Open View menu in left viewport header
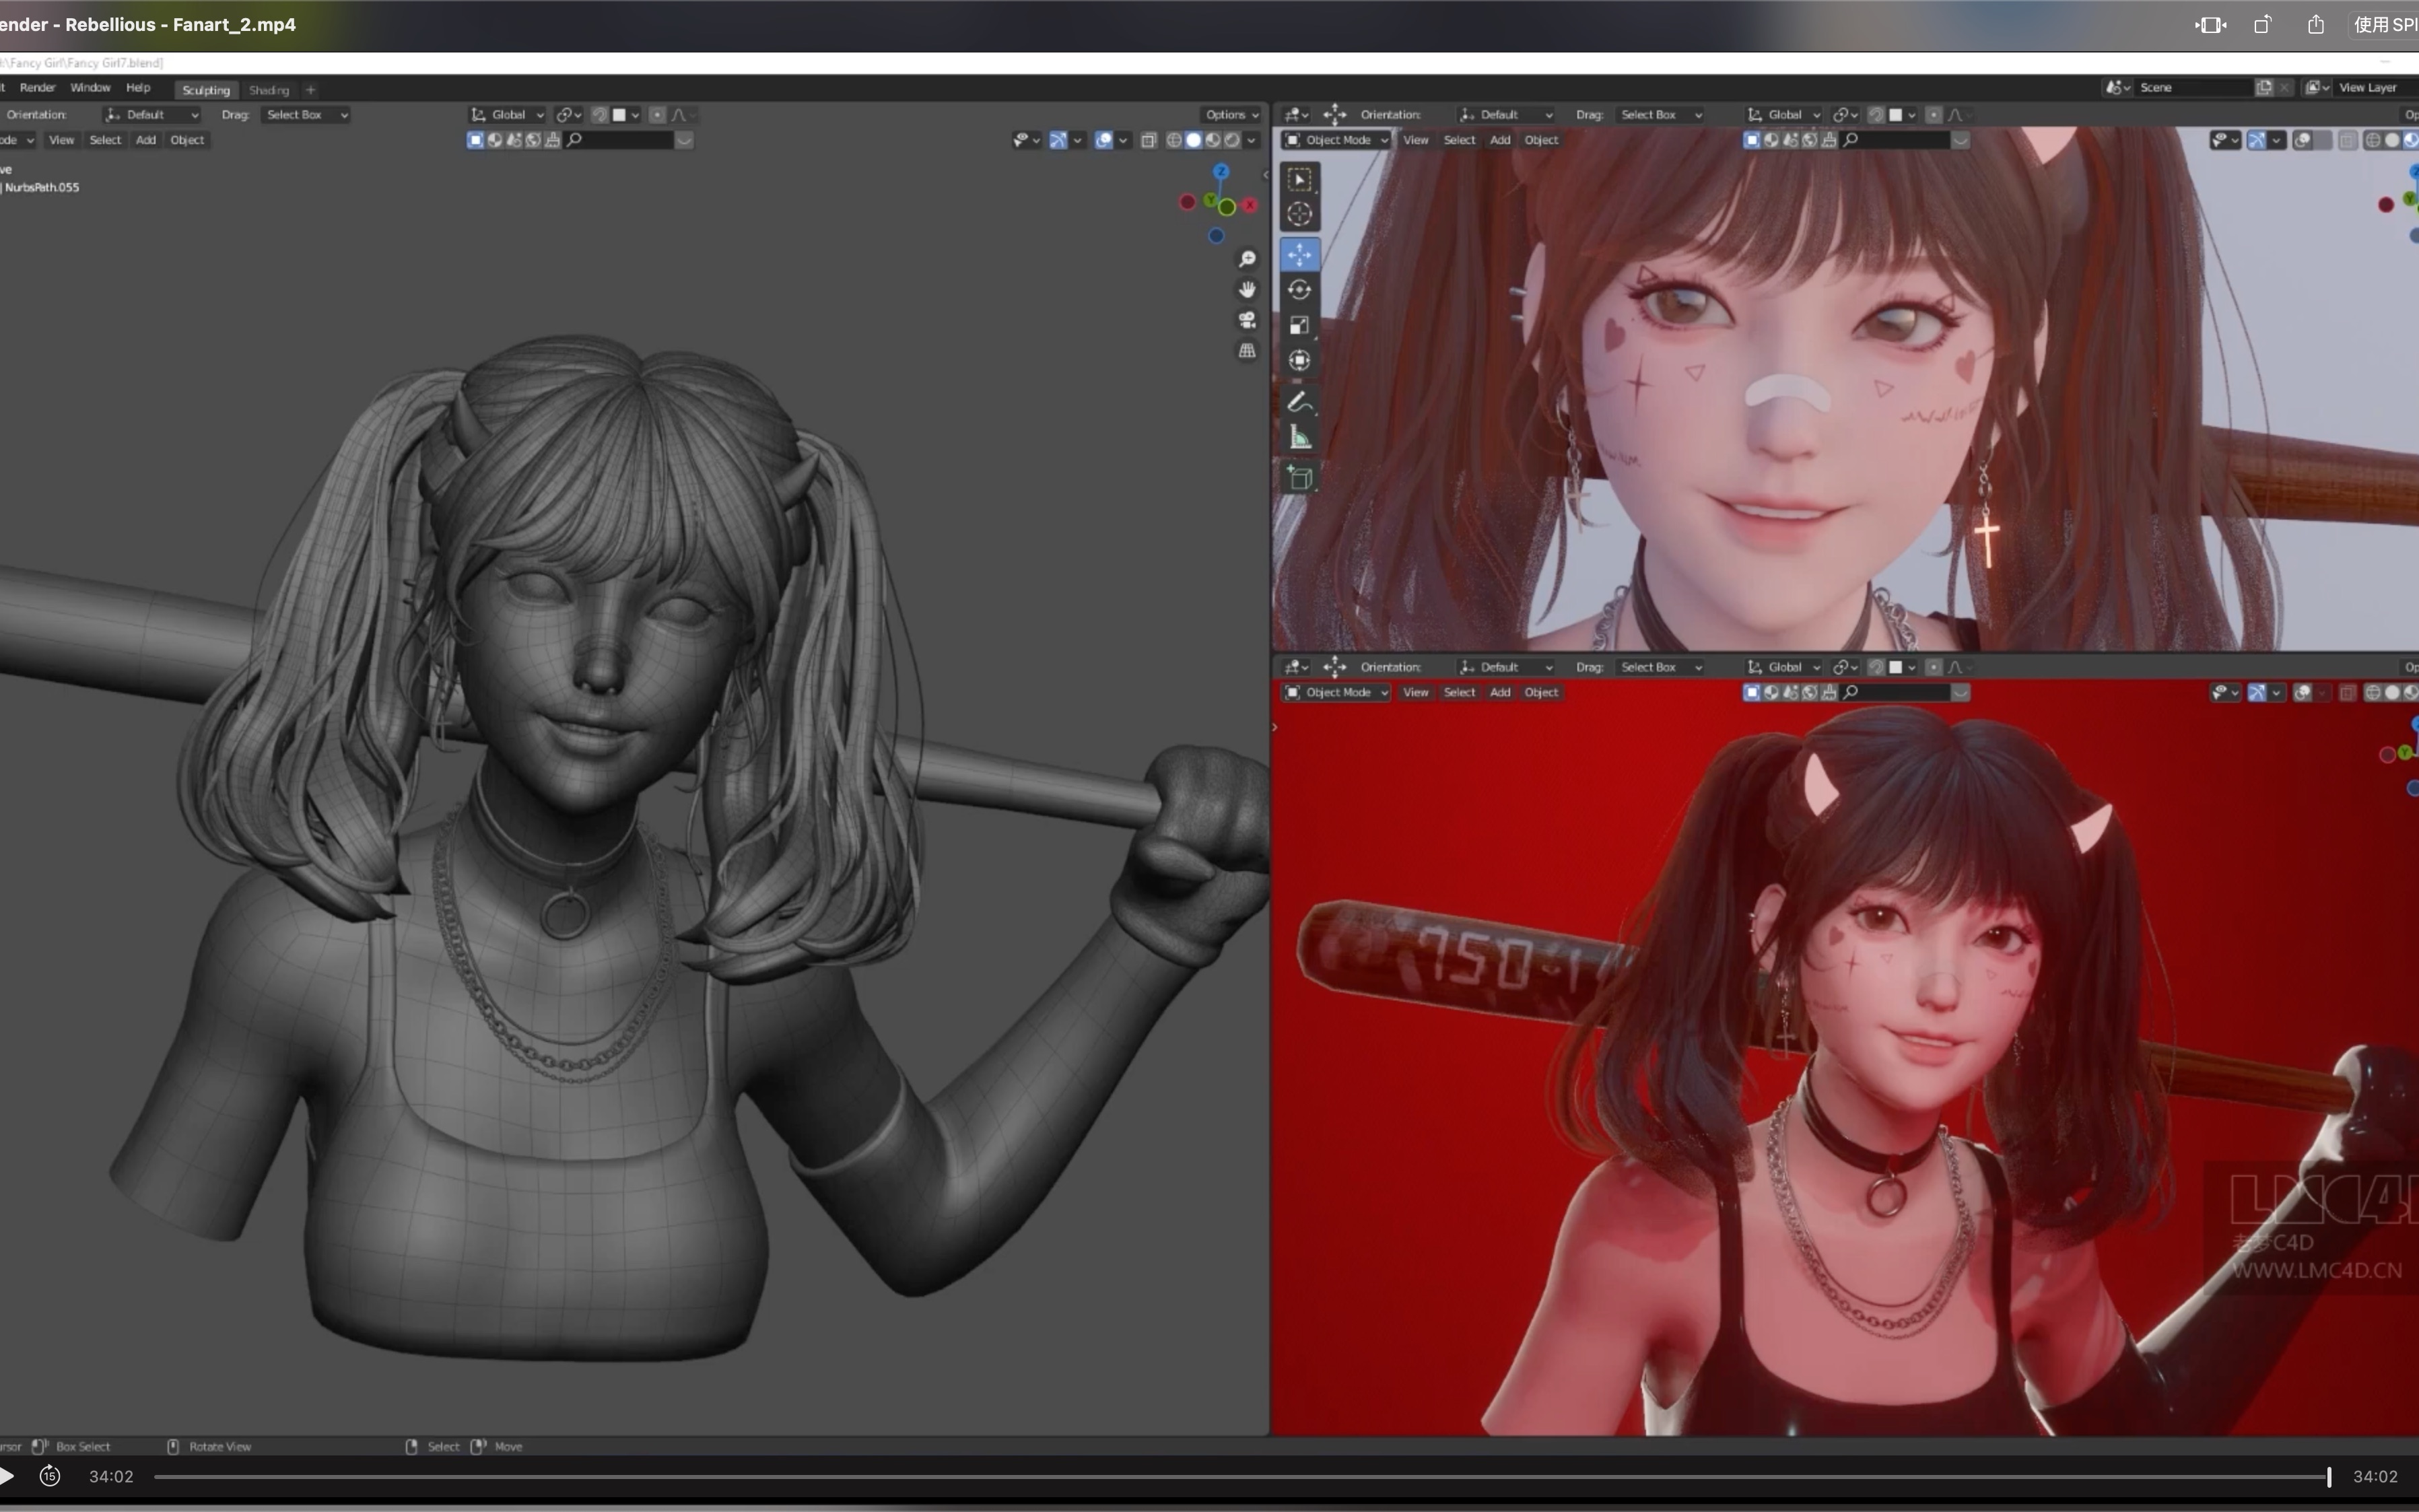This screenshot has width=2419, height=1512. coord(62,140)
